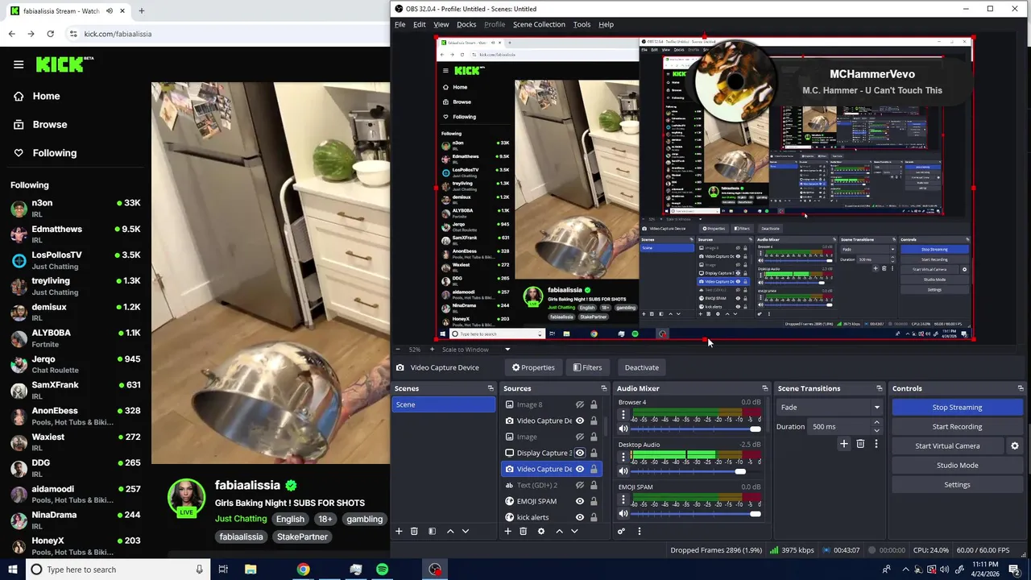Open Chrome from the Windows taskbar
This screenshot has height=580, width=1031.
[303, 570]
